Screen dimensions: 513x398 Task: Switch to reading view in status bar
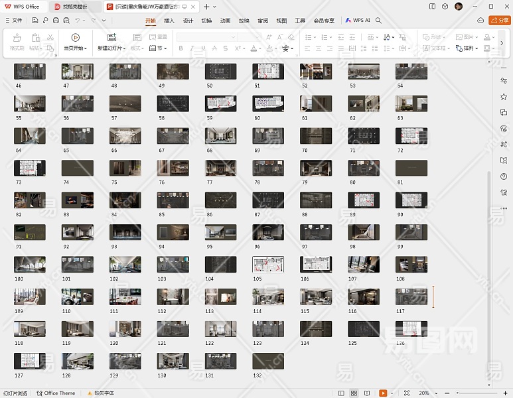[366, 393]
